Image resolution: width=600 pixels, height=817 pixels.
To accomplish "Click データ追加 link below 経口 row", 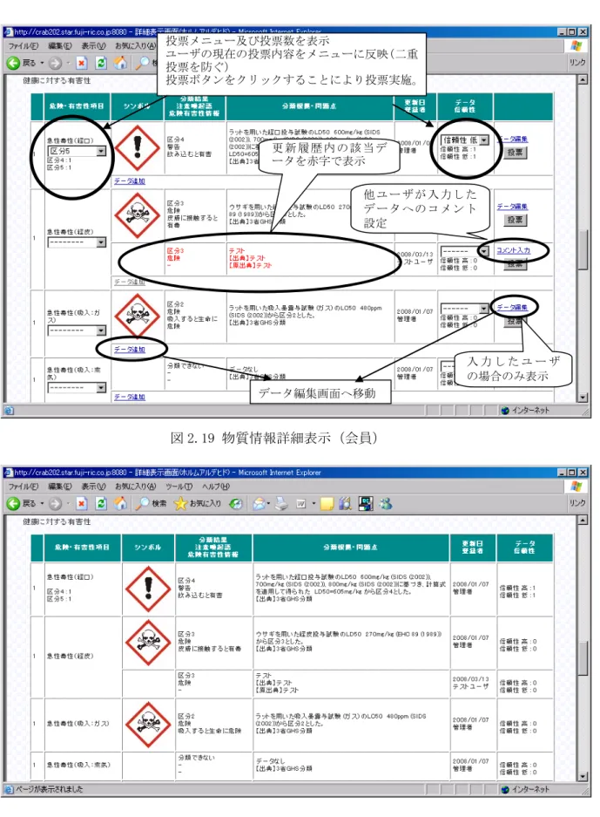I will pyautogui.click(x=130, y=180).
